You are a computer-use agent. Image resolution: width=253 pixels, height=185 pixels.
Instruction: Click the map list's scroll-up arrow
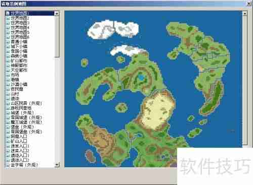(x=57, y=14)
